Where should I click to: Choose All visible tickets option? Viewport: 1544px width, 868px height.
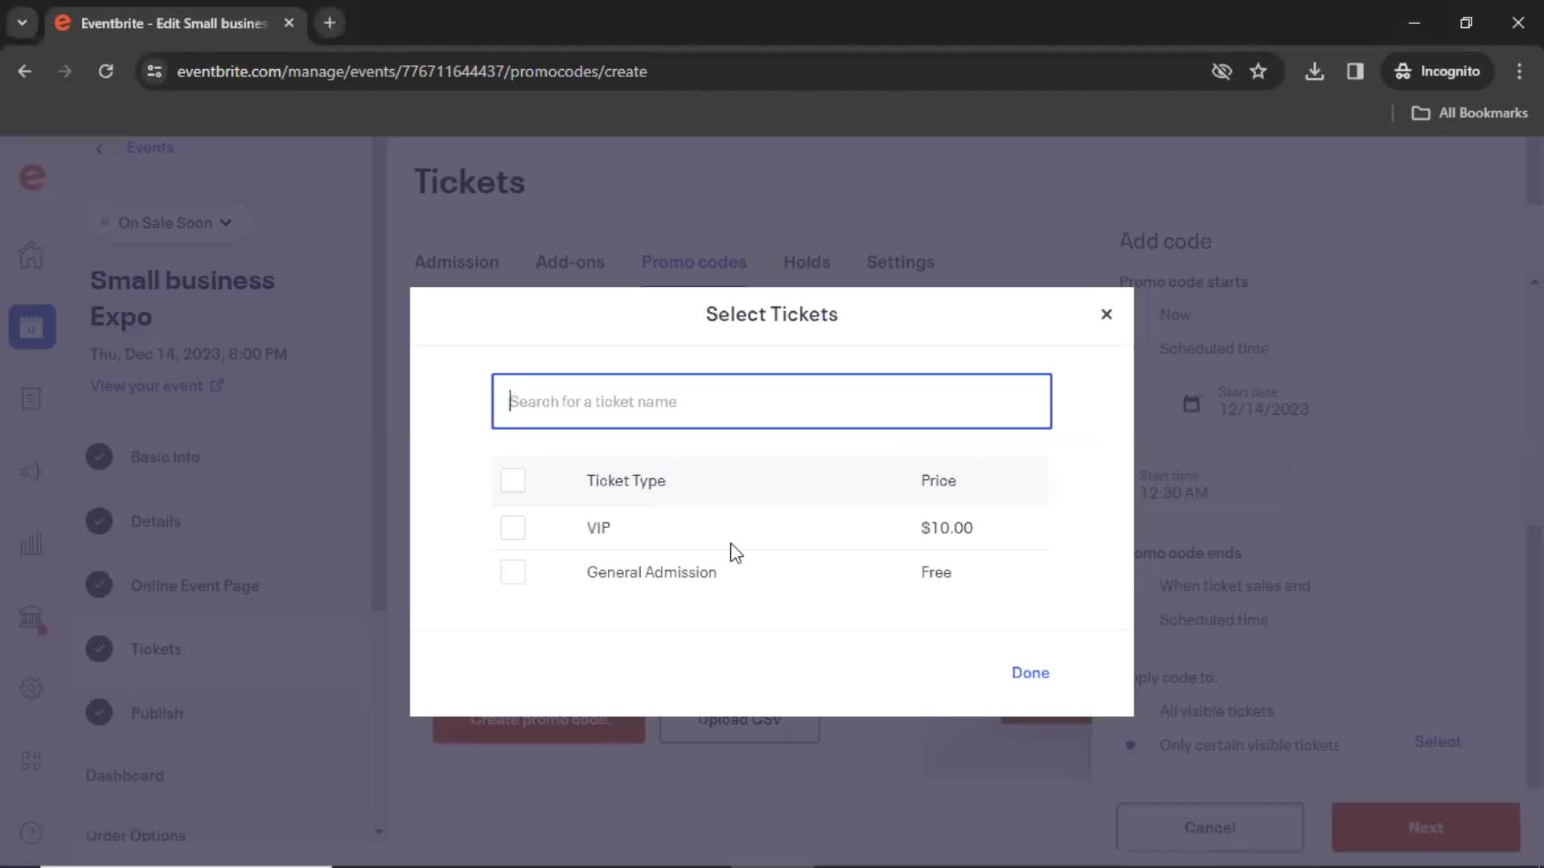pos(1216,711)
